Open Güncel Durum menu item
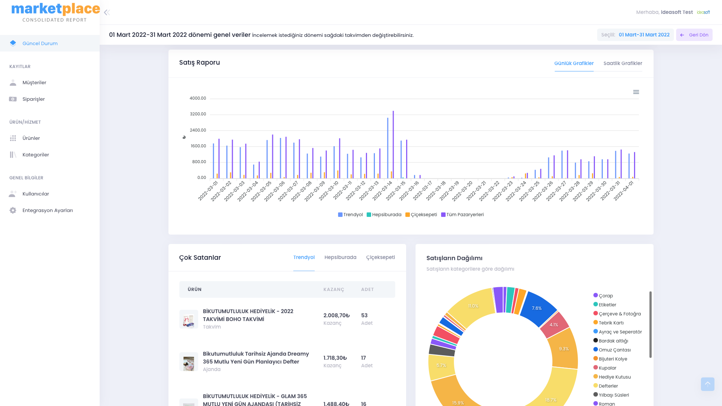Viewport: 722px width, 406px height. [x=50, y=43]
